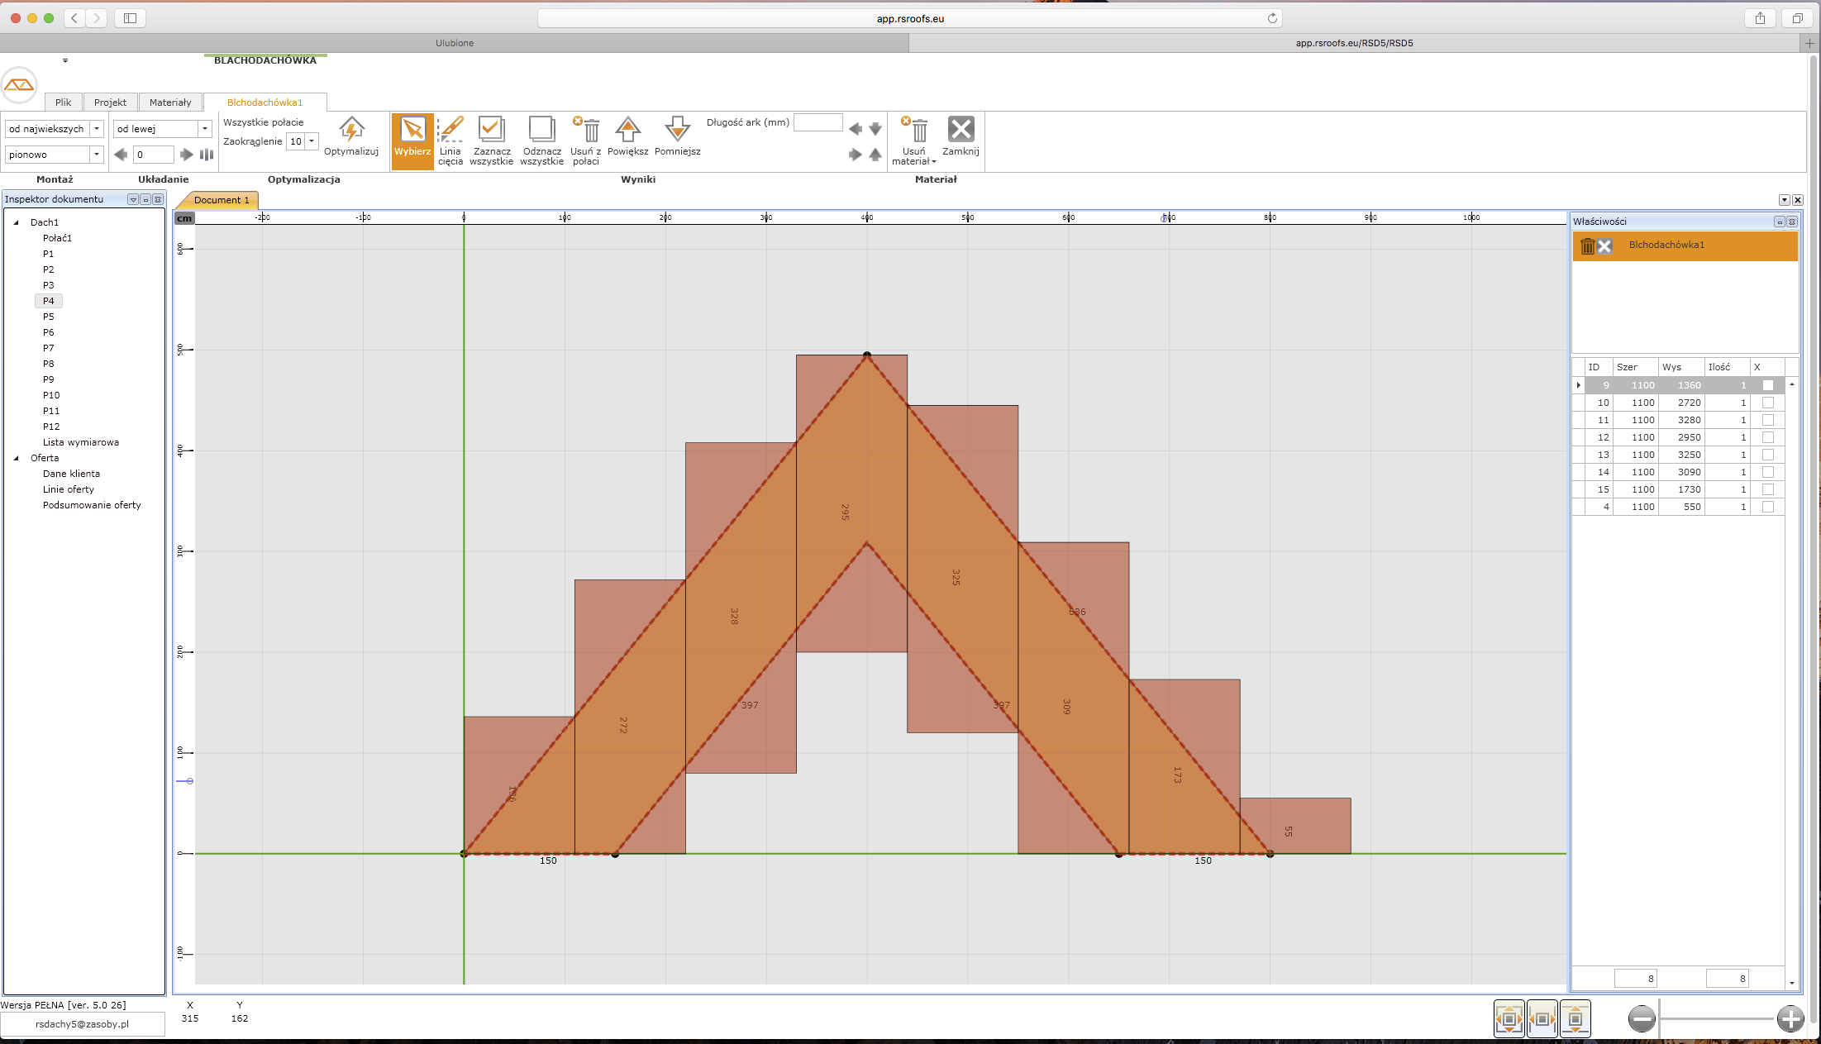Click Odznacz wszystkie icon
Image resolution: width=1821 pixels, height=1044 pixels.
pos(541,130)
